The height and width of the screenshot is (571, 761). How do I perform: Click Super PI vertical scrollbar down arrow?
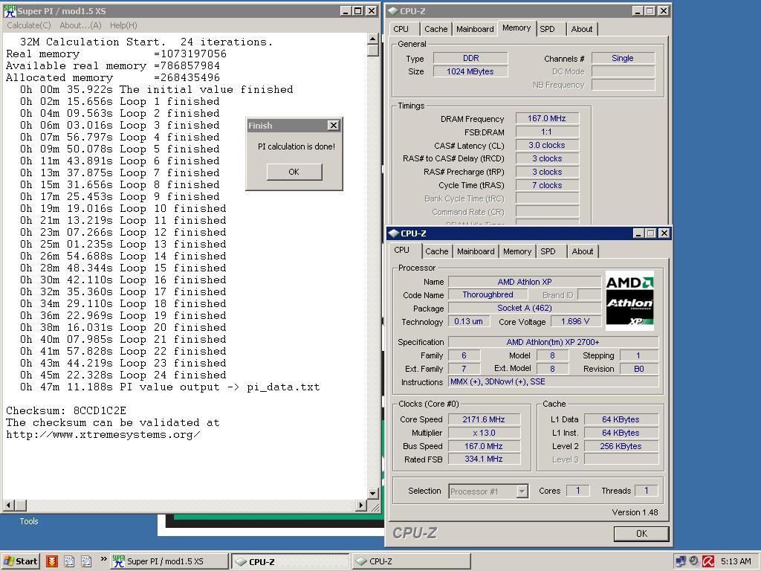tap(373, 494)
